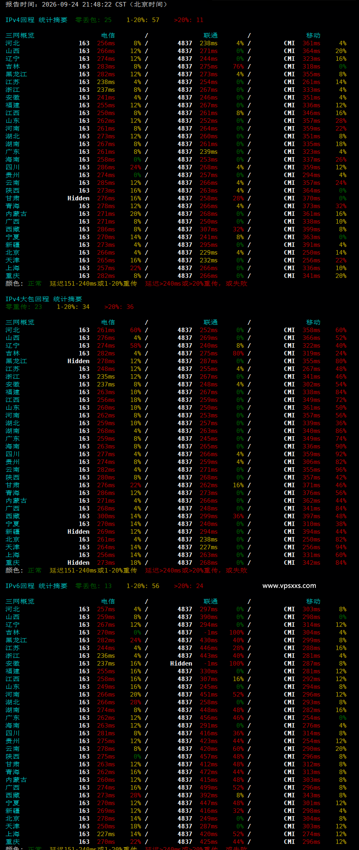Click the report time line at top
Screen dimensions: 359x850
coord(86,4)
